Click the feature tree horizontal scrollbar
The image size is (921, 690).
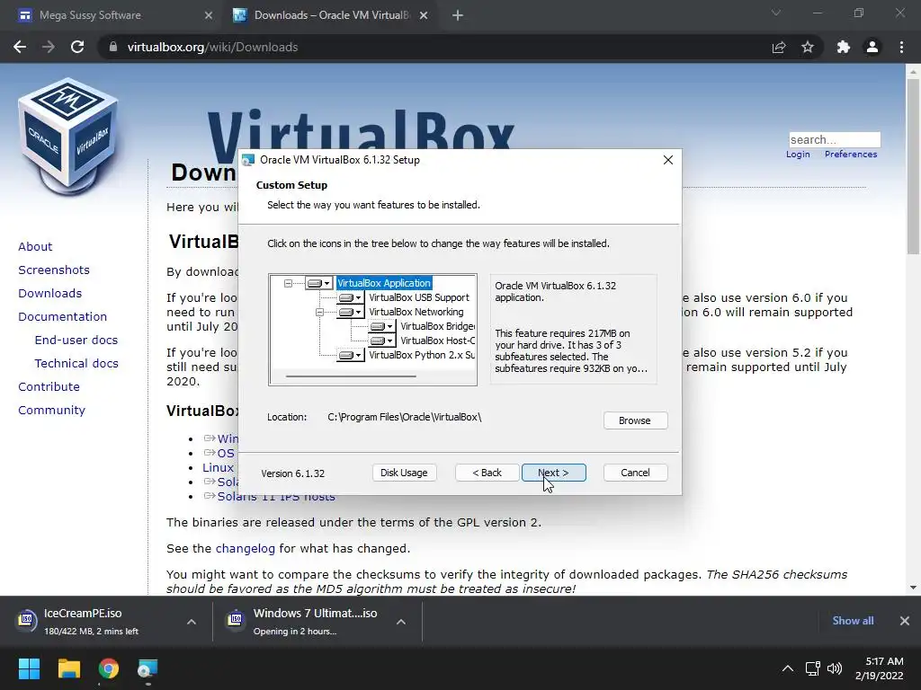point(351,376)
